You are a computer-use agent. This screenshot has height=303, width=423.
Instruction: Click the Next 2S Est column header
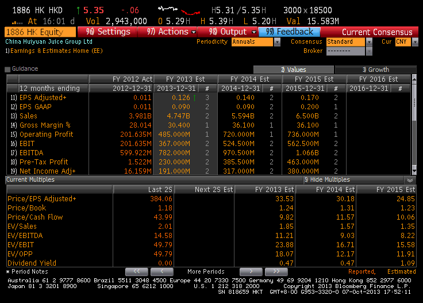coord(204,190)
